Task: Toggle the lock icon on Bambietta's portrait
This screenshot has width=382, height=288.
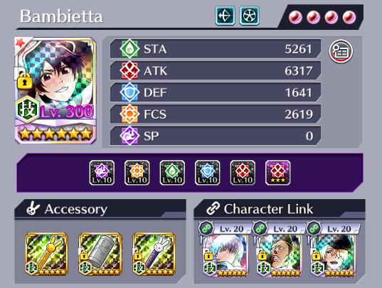Action: click(24, 80)
